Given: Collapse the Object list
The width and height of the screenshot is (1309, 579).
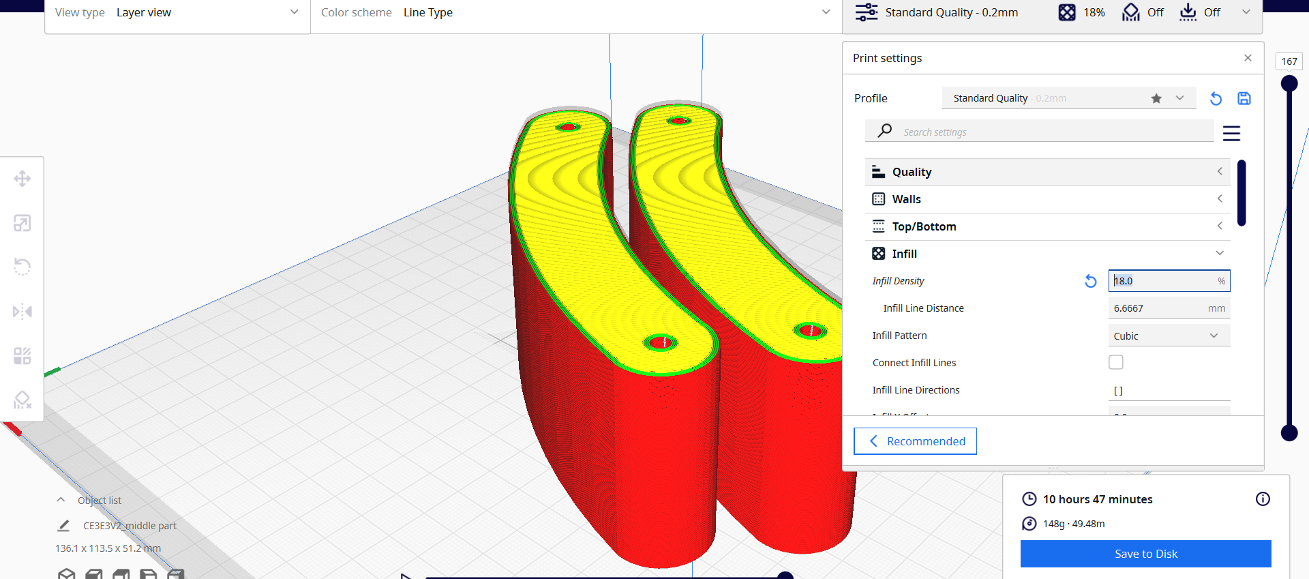Looking at the screenshot, I should (x=61, y=500).
